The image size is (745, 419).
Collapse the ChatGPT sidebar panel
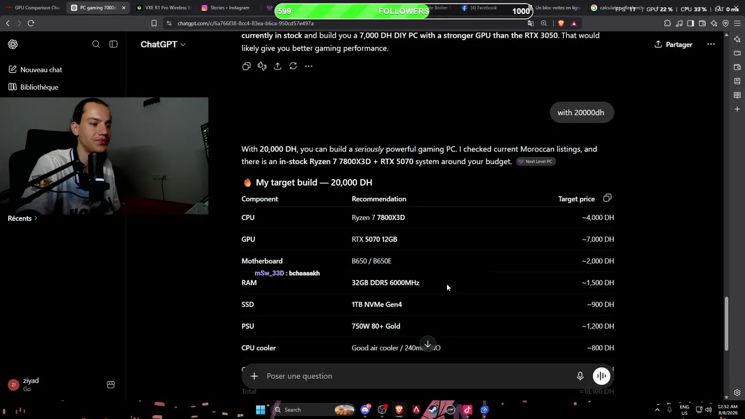pyautogui.click(x=113, y=44)
